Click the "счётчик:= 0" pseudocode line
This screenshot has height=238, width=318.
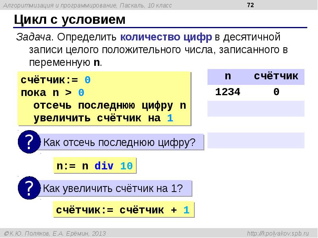click(x=56, y=80)
